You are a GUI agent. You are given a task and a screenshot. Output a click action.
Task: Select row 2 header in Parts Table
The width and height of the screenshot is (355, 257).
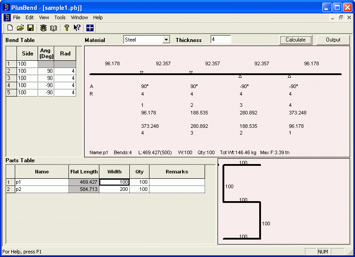click(10, 190)
